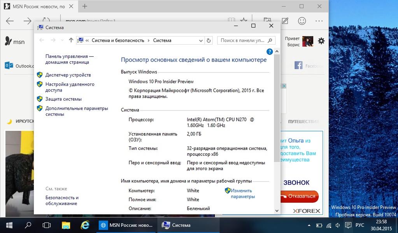
Task: Click the volume speaker tray icon
Action: click(x=338, y=225)
